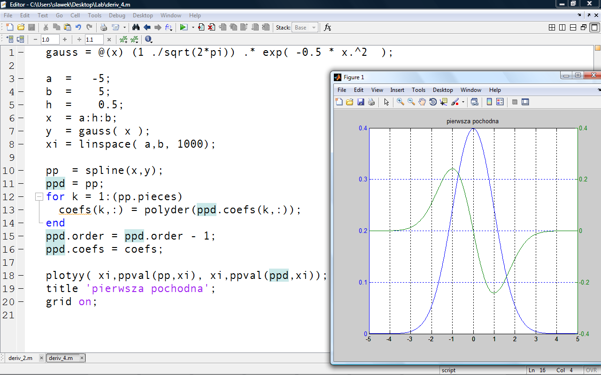Screen dimensions: 601x375
Task: Collapse the for loop fold marker
Action: pos(39,197)
